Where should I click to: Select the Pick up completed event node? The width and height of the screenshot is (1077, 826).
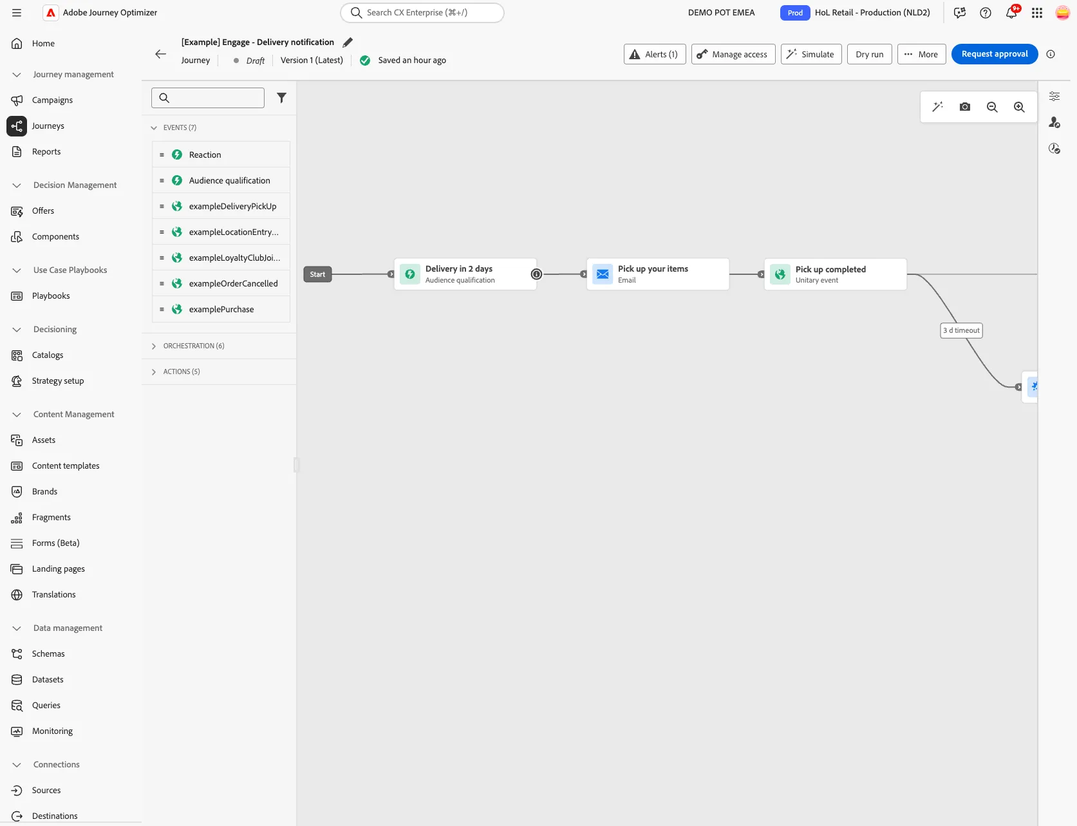tap(836, 274)
